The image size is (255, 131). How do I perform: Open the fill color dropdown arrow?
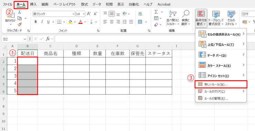[x=75, y=22]
